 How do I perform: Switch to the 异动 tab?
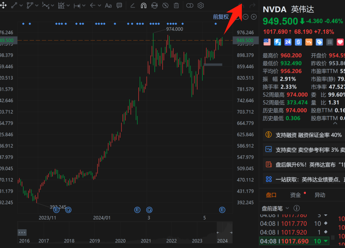pos(320,195)
